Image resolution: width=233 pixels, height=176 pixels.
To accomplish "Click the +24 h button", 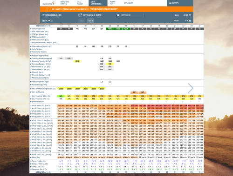I will coord(90,20).
